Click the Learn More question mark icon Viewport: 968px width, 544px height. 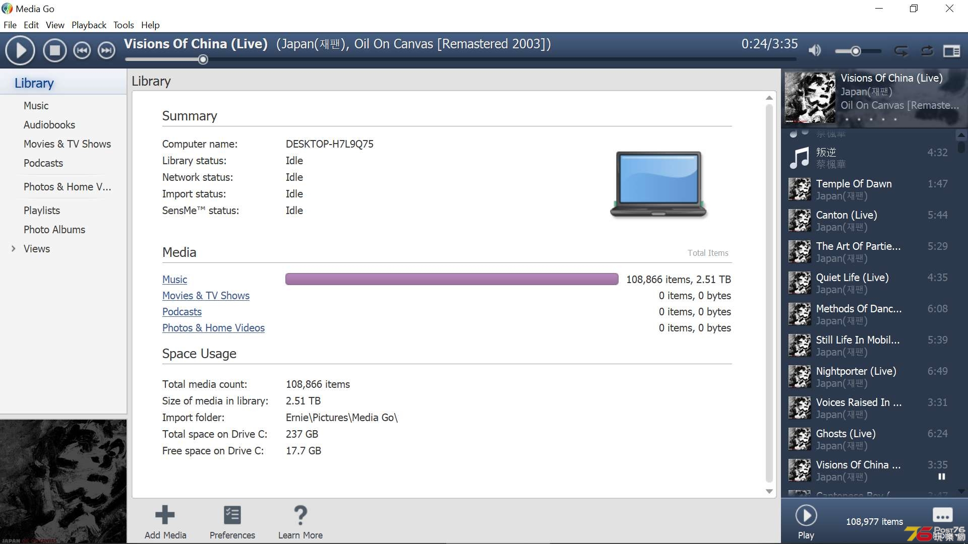pos(300,515)
